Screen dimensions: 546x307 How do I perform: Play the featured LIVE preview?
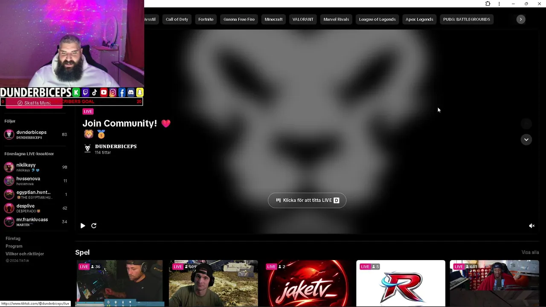pyautogui.click(x=83, y=226)
